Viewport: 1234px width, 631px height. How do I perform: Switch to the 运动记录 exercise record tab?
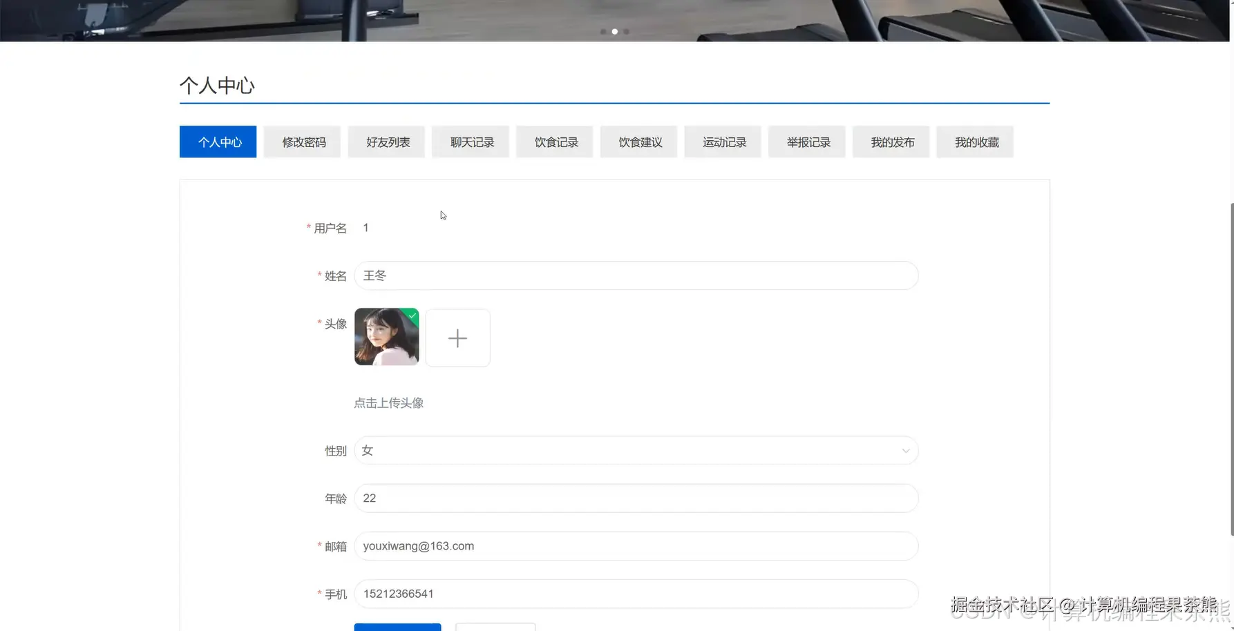point(723,142)
